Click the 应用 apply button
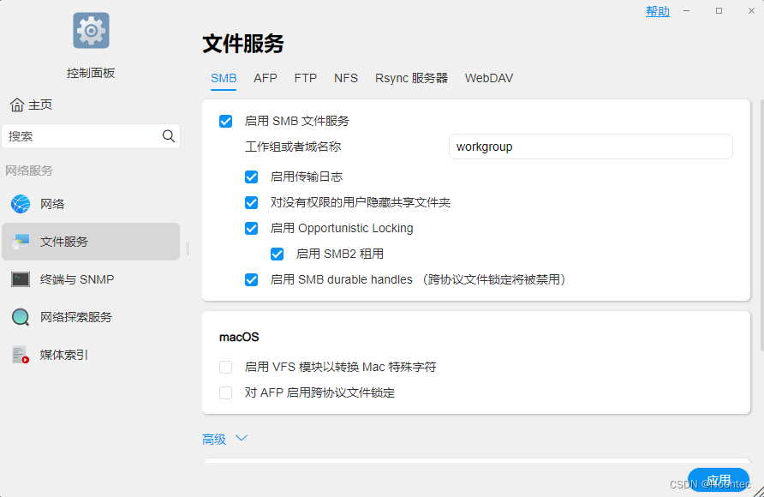 tap(719, 481)
